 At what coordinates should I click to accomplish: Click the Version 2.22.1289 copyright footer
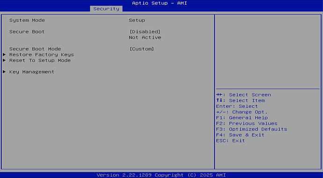click(x=161, y=175)
